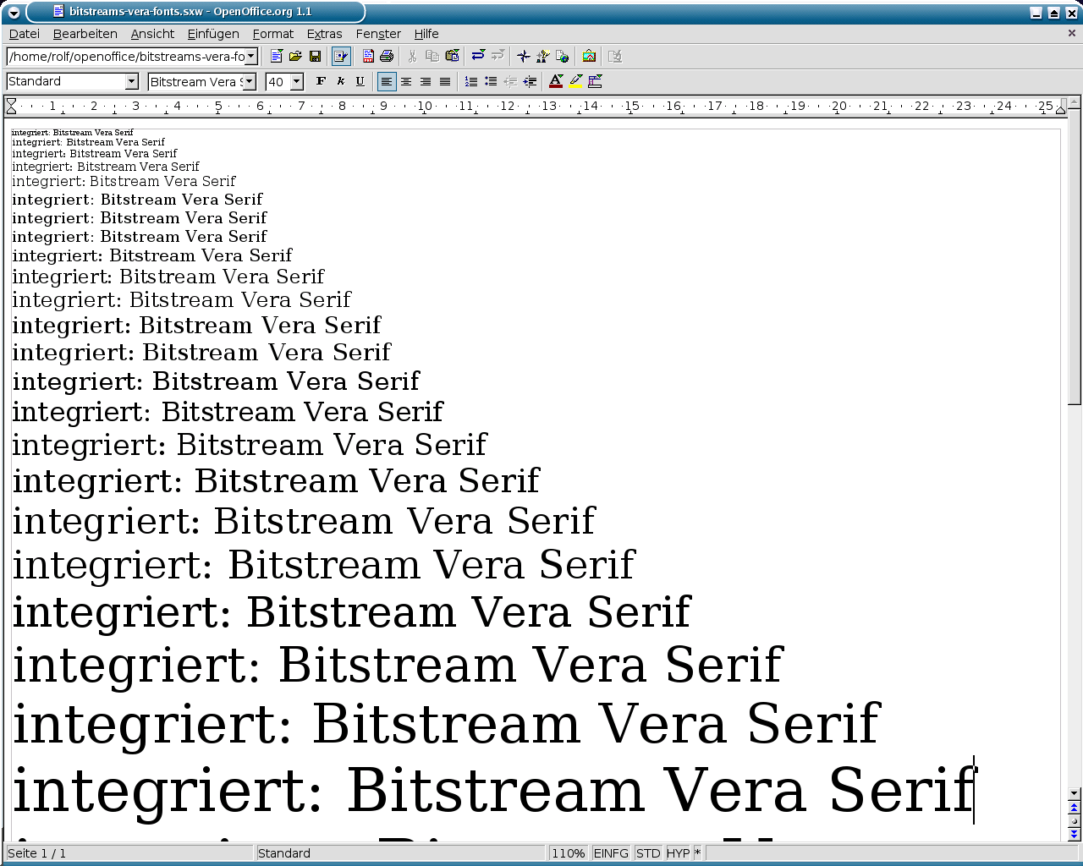Click the EINFG insert mode status field
1083x866 pixels.
pyautogui.click(x=611, y=853)
